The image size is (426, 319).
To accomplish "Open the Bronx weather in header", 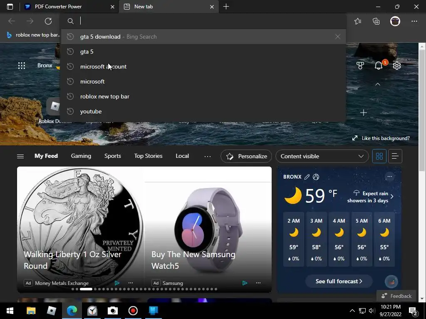I will pyautogui.click(x=48, y=65).
